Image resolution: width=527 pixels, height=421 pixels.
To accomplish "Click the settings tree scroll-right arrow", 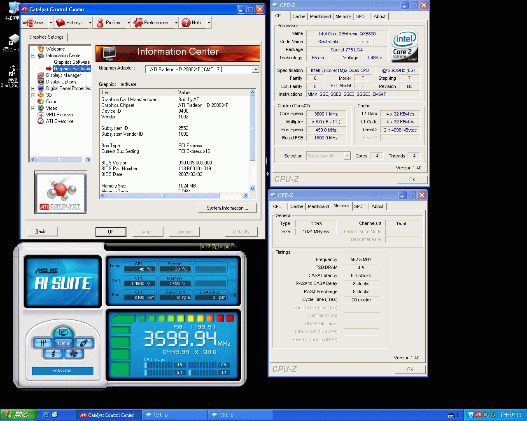I will [x=88, y=160].
